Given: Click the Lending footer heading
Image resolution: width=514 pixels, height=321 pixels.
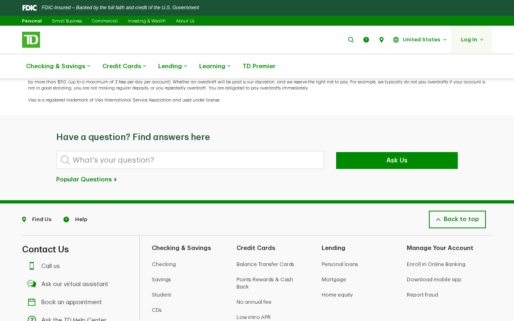Looking at the screenshot, I should (x=333, y=248).
